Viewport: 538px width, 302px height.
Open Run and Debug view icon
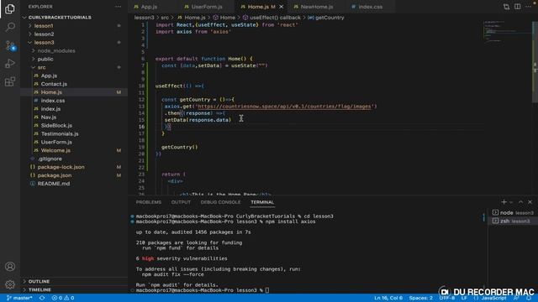10,64
